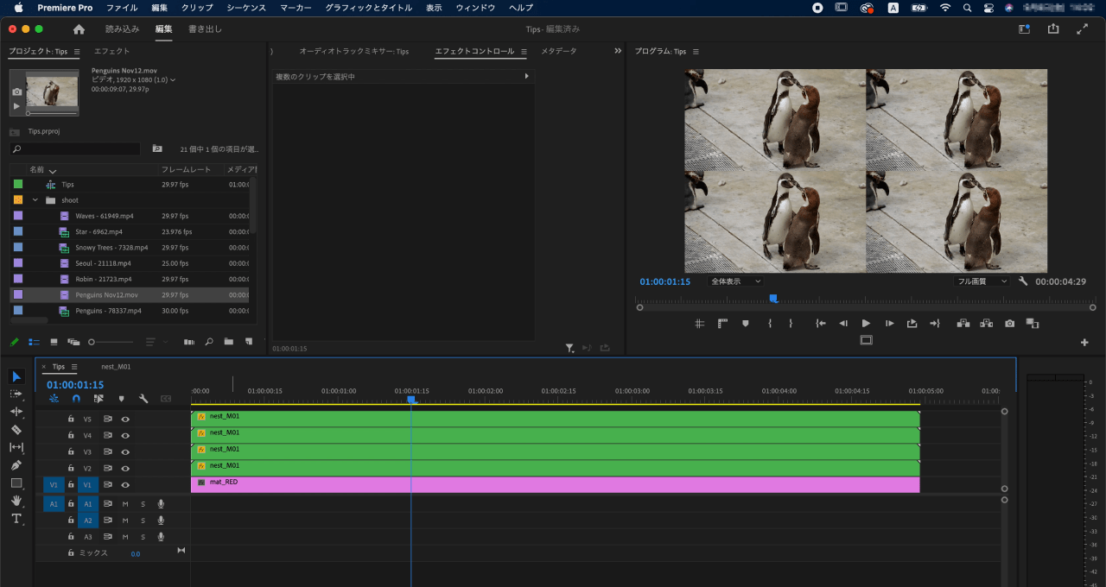The height and width of the screenshot is (587, 1106).
Task: Click the Home icon in workspace bar
Action: pyautogui.click(x=79, y=28)
